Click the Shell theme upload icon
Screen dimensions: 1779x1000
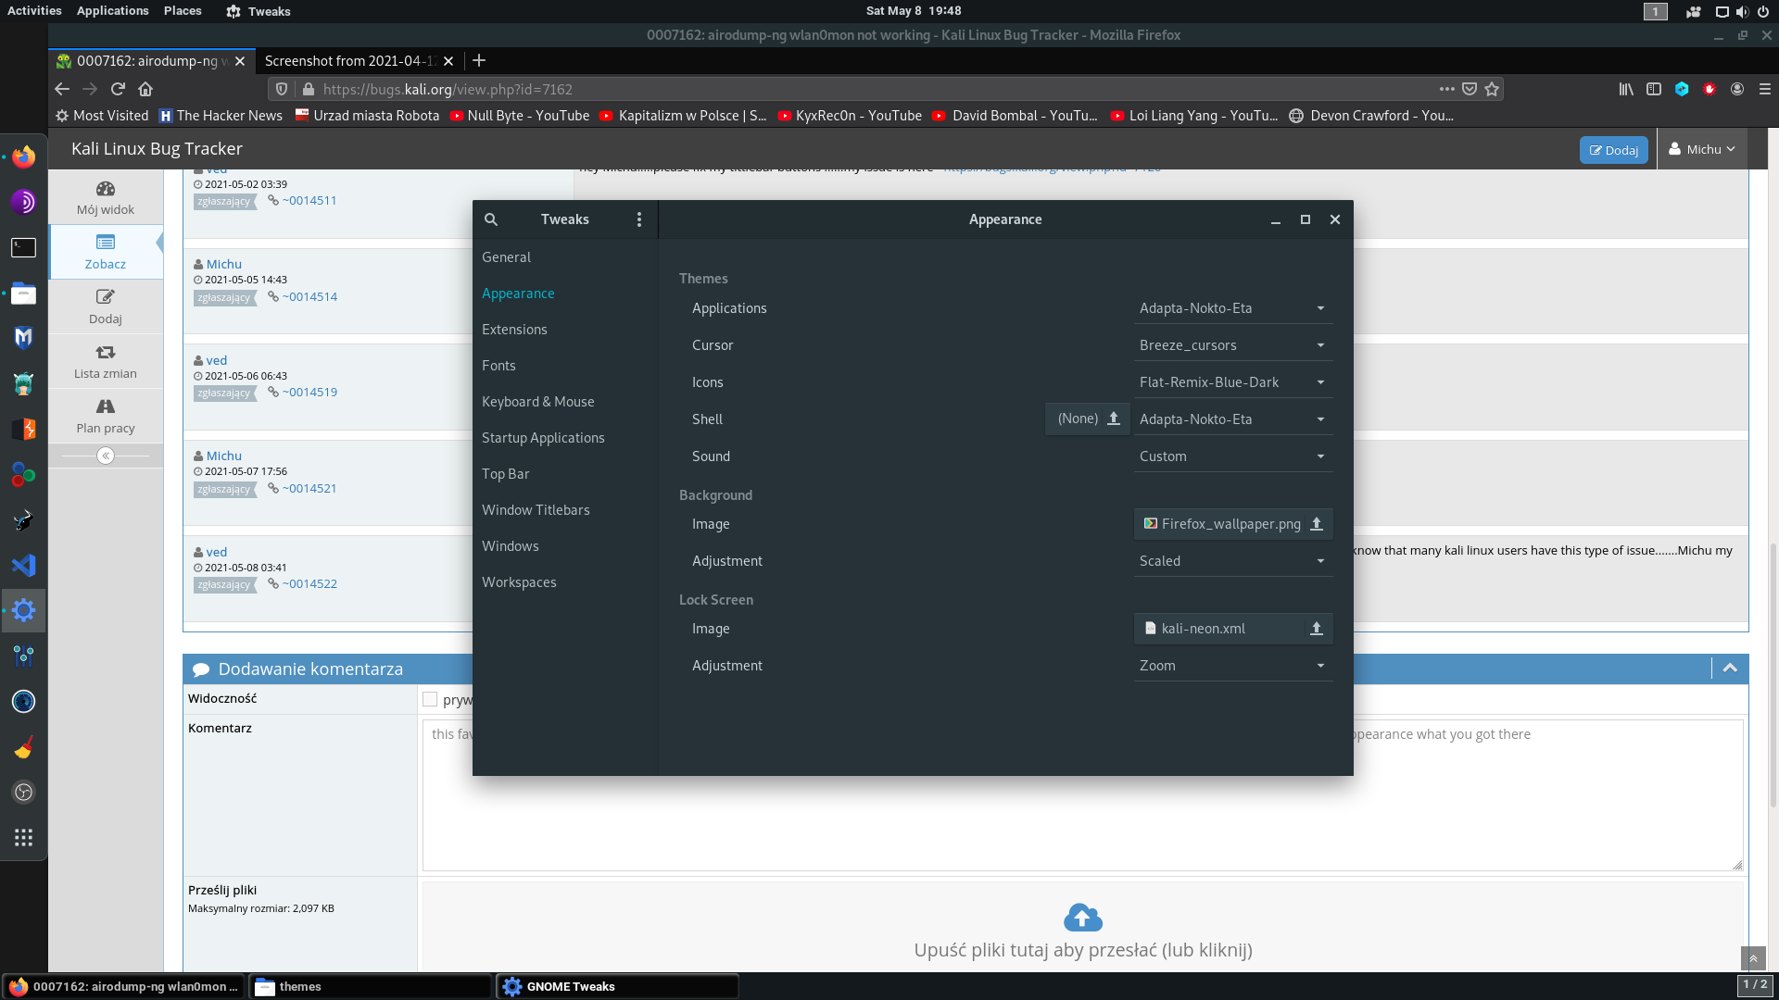coord(1114,419)
